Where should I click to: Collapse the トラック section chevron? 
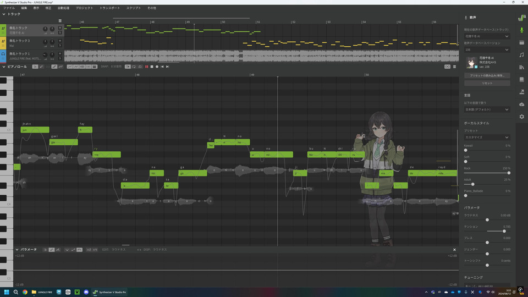(4, 14)
